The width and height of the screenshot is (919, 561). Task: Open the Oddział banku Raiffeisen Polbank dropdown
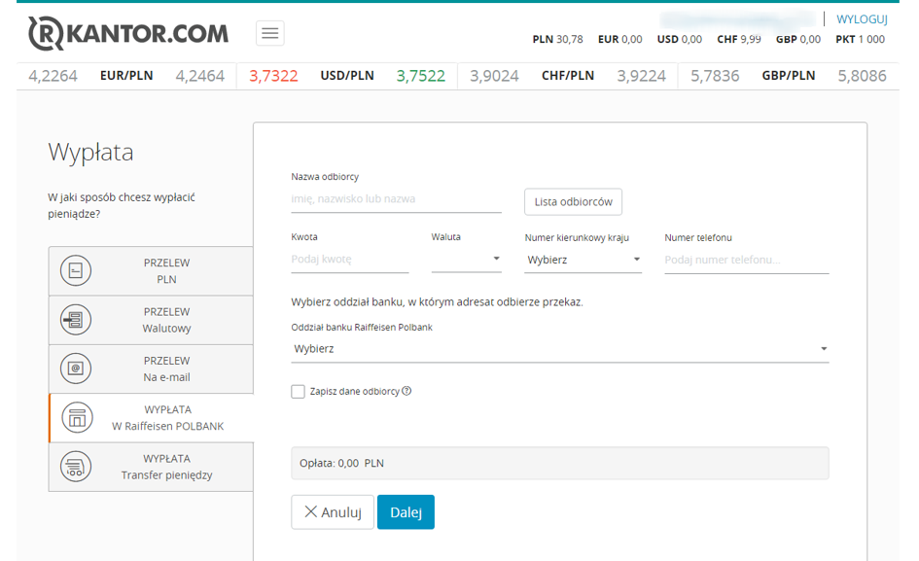pos(560,349)
